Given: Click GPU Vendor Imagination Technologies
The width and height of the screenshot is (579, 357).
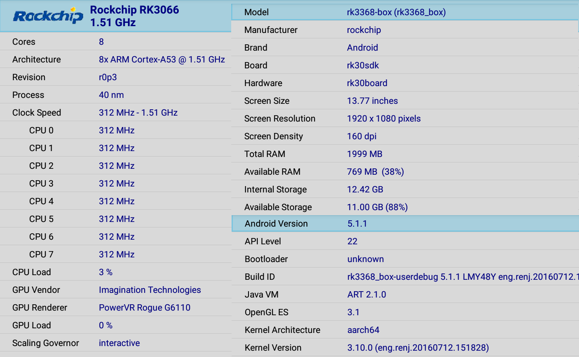Looking at the screenshot, I should click(150, 290).
